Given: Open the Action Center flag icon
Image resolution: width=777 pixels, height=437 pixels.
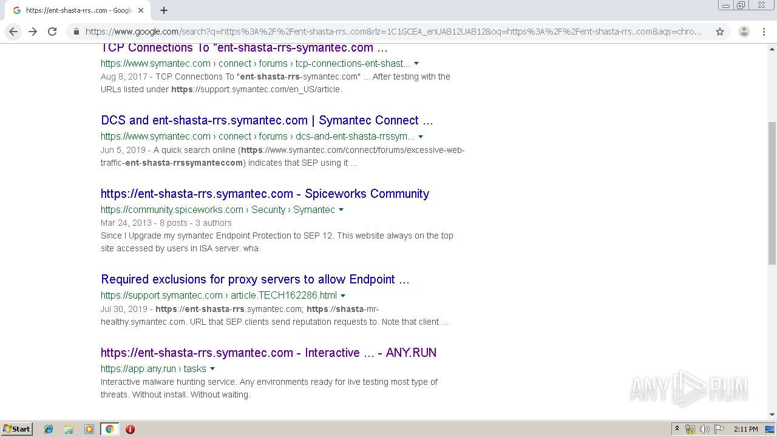Looking at the screenshot, I should tap(719, 429).
